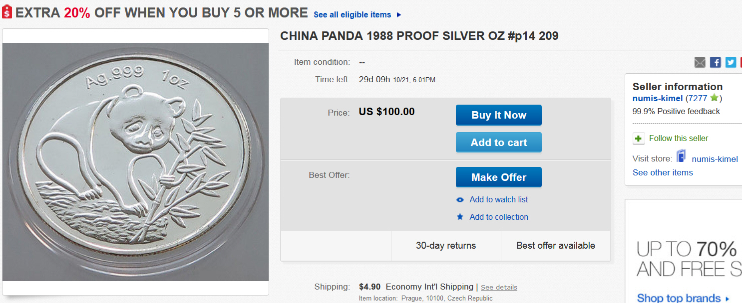The width and height of the screenshot is (742, 303).
Task: Share listing on Facebook
Action: [716, 62]
